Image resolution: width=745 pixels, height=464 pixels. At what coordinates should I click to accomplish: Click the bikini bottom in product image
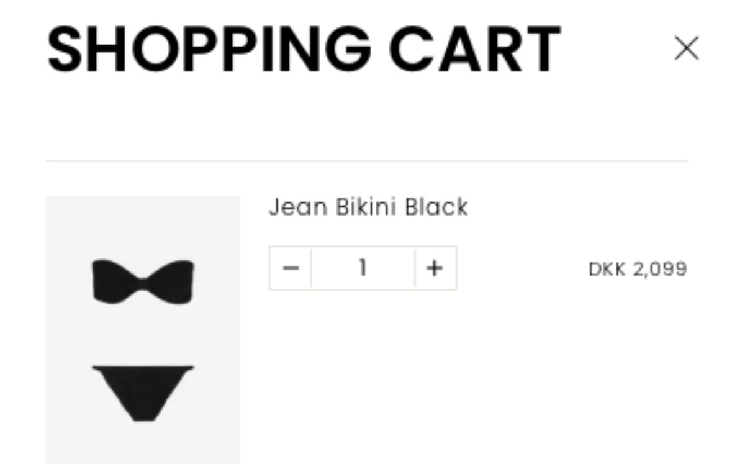point(143,393)
